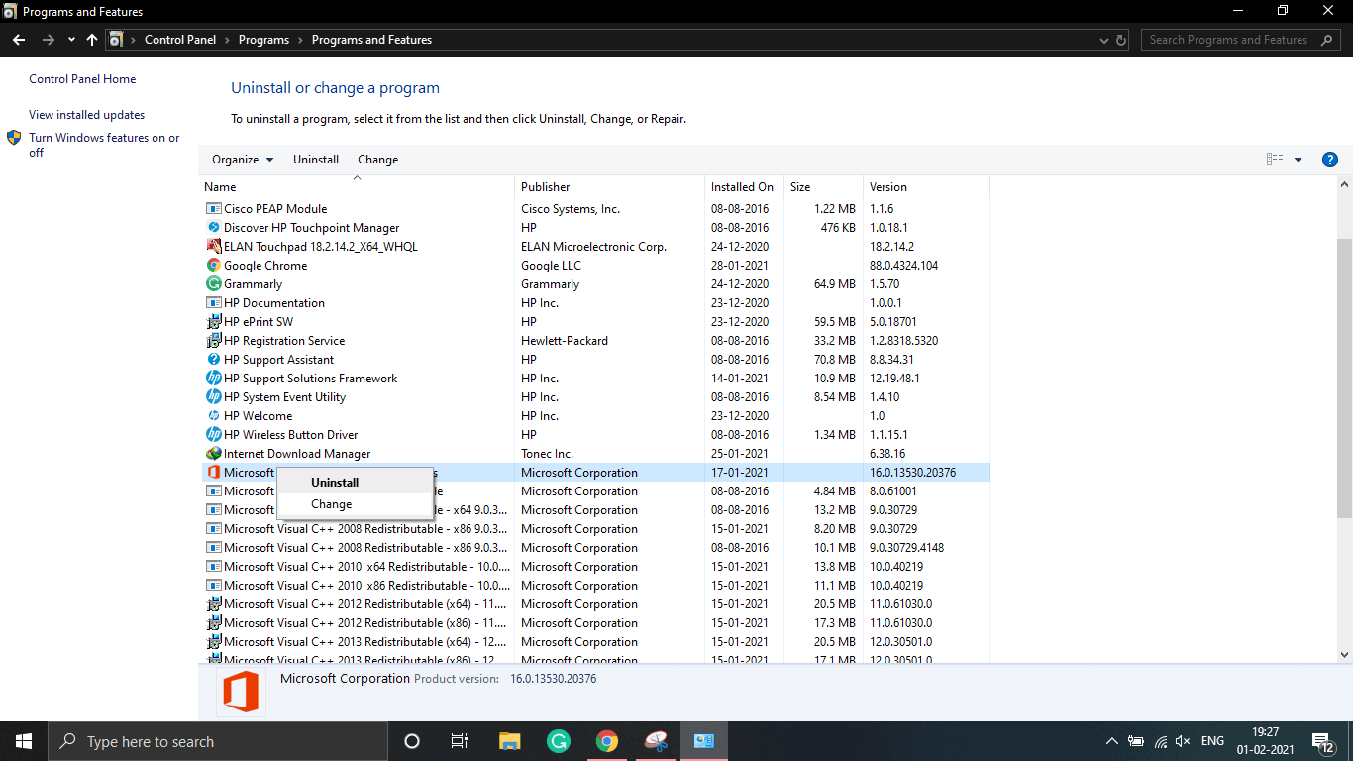This screenshot has width=1353, height=761.
Task: Click the vertical scrollbar thumb
Action: tap(1344, 377)
